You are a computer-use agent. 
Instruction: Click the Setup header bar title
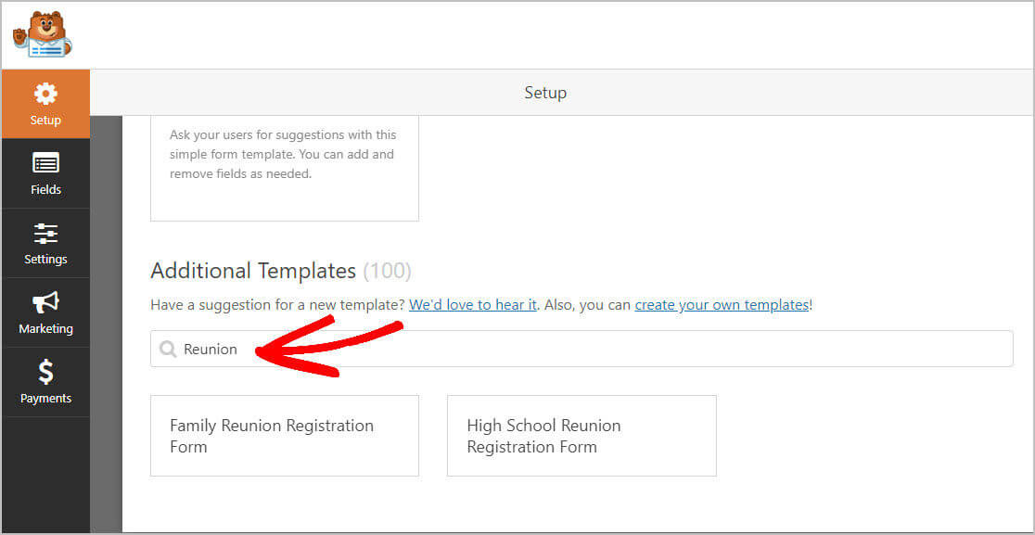545,93
